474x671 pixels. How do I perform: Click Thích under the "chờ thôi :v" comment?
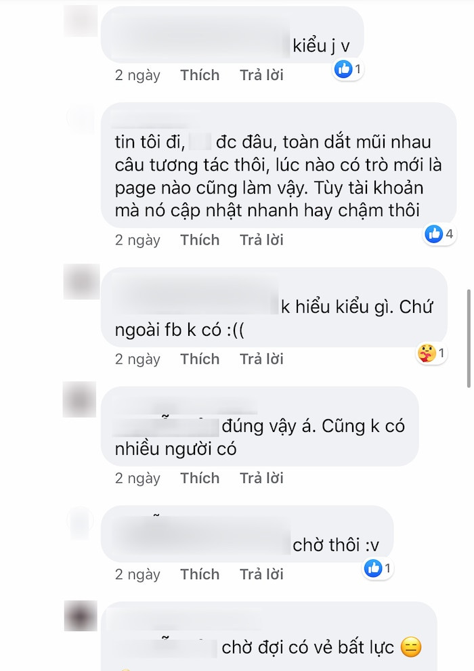pos(200,574)
